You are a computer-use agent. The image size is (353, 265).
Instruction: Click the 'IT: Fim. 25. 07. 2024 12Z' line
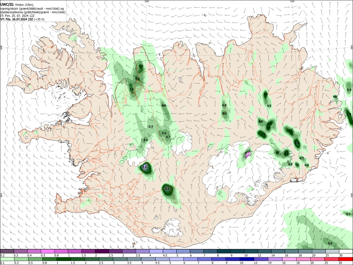coord(17,16)
